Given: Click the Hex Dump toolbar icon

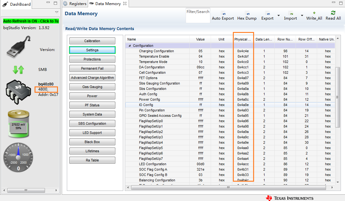Looking at the screenshot, I should pos(247,13).
